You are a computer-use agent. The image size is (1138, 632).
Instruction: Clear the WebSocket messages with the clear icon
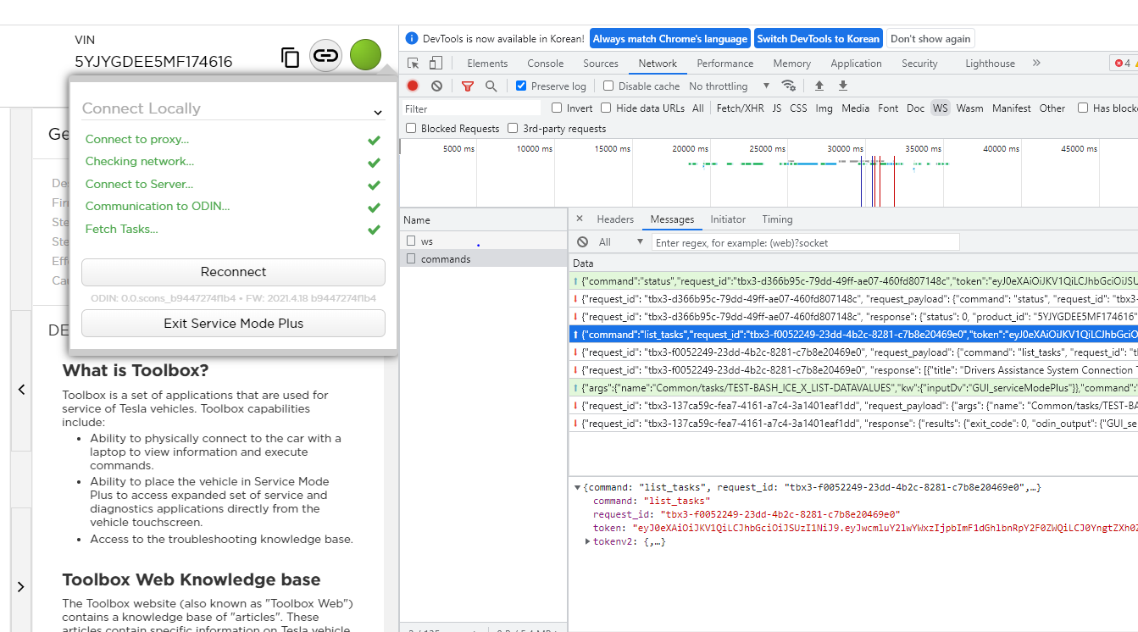click(582, 242)
